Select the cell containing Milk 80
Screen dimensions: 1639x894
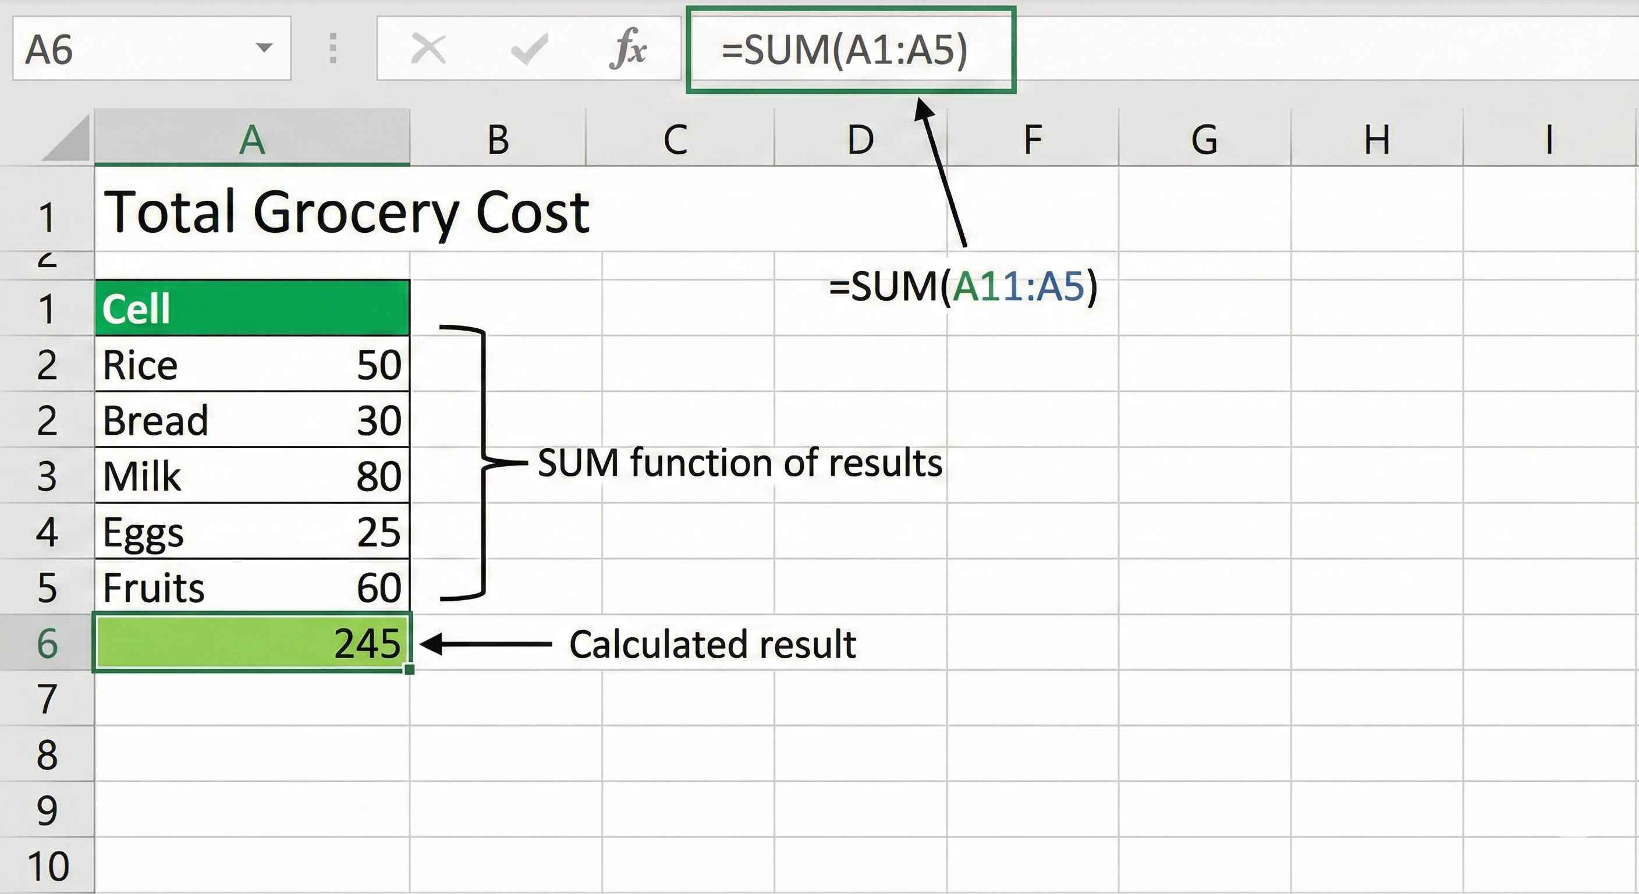[x=251, y=476]
